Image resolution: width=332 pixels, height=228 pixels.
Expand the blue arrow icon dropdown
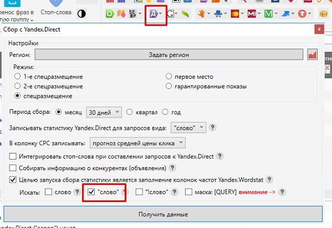(x=293, y=13)
